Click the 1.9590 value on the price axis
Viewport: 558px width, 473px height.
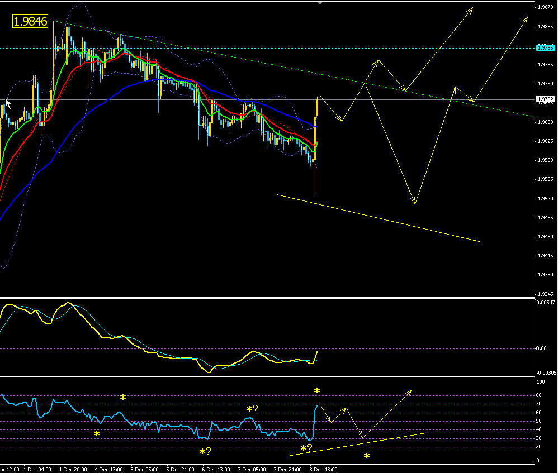[546, 160]
